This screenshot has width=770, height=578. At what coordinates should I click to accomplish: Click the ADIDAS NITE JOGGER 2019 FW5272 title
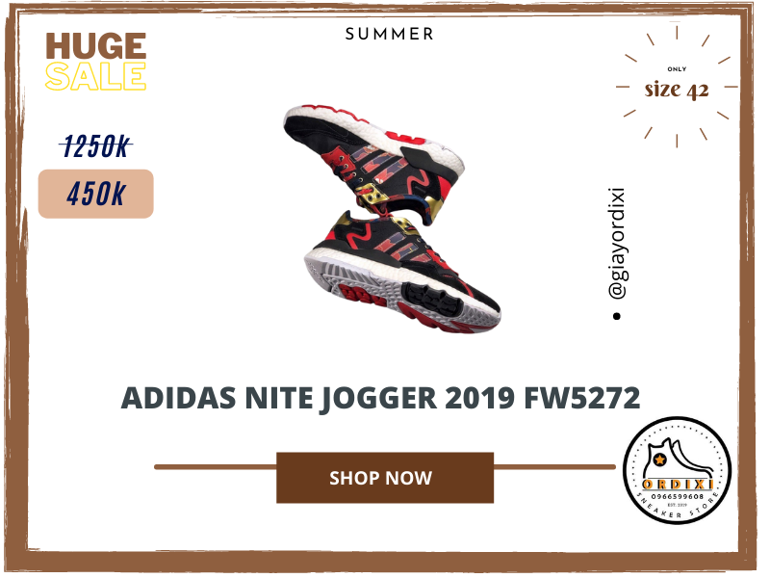[380, 398]
